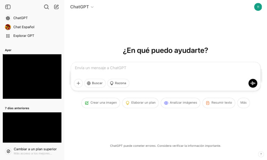Start a new chat with the compose icon

click(56, 7)
